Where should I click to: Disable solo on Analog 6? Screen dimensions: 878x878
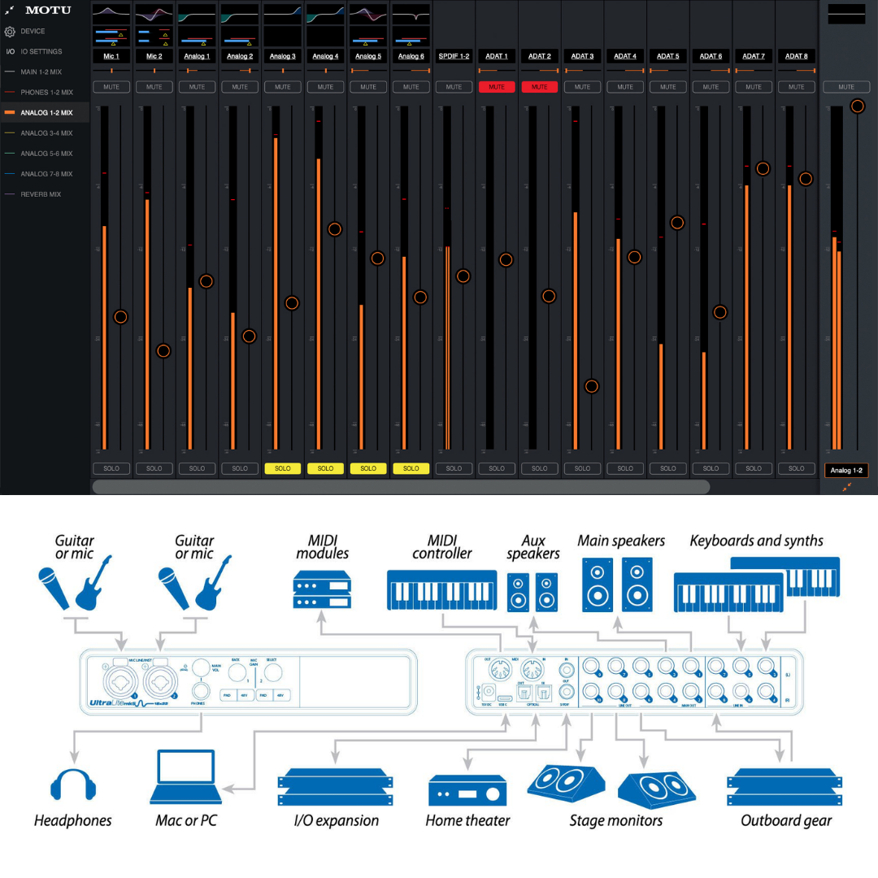coord(411,468)
